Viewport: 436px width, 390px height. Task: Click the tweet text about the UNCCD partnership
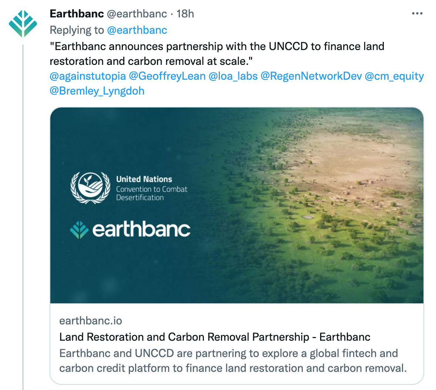coord(217,54)
